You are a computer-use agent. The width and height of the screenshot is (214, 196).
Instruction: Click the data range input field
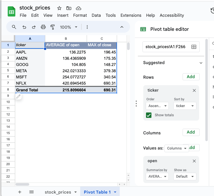[166, 47]
